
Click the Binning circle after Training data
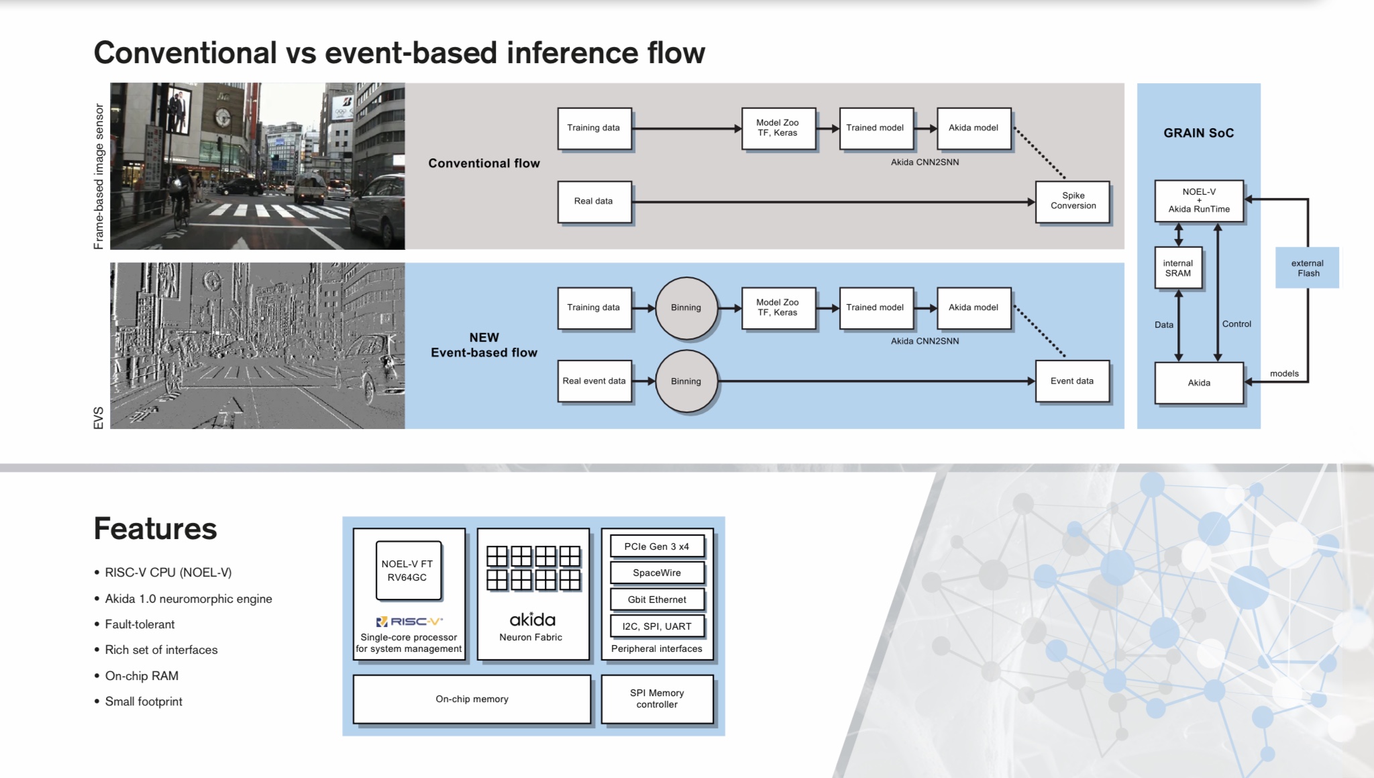click(x=686, y=308)
